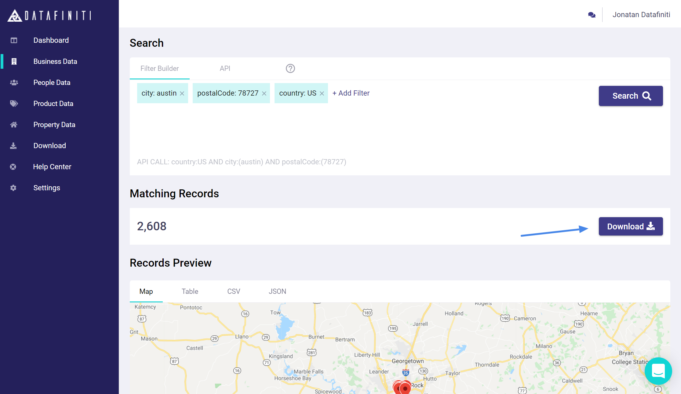Click the Help Center lifebuoy icon

tap(13, 167)
